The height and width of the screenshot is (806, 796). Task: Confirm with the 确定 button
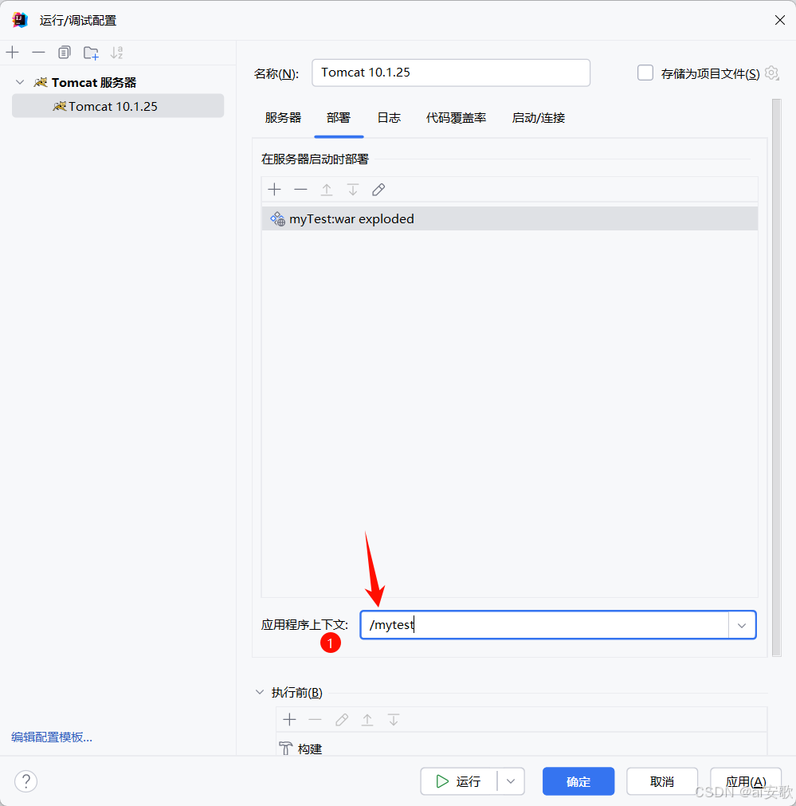pos(578,781)
